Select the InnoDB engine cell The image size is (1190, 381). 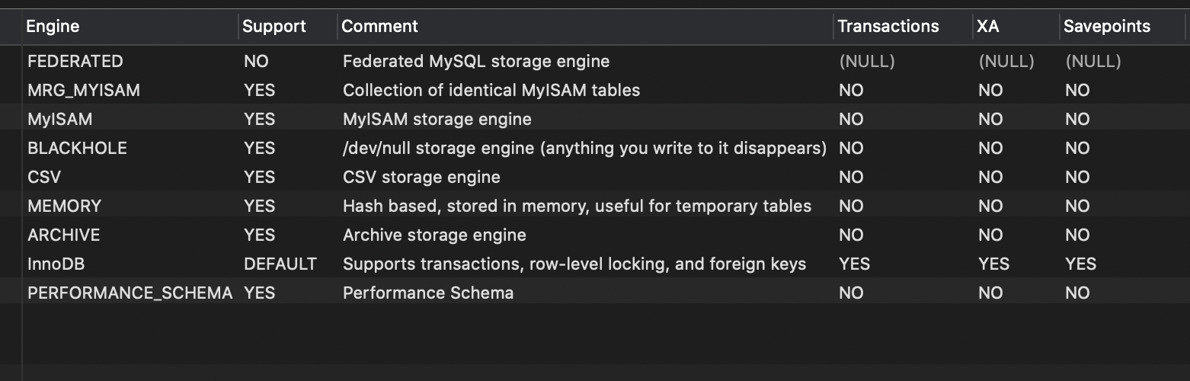click(56, 264)
